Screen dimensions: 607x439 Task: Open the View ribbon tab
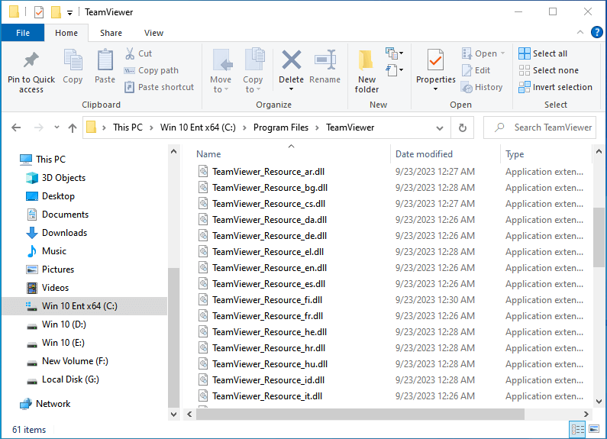click(153, 33)
